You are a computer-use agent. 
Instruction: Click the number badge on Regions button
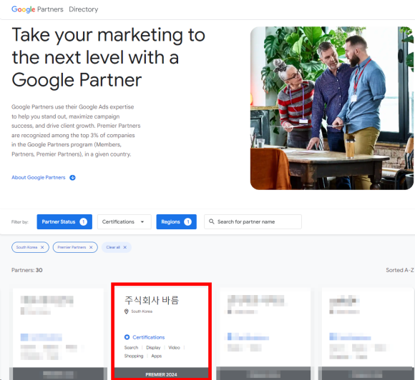point(187,221)
